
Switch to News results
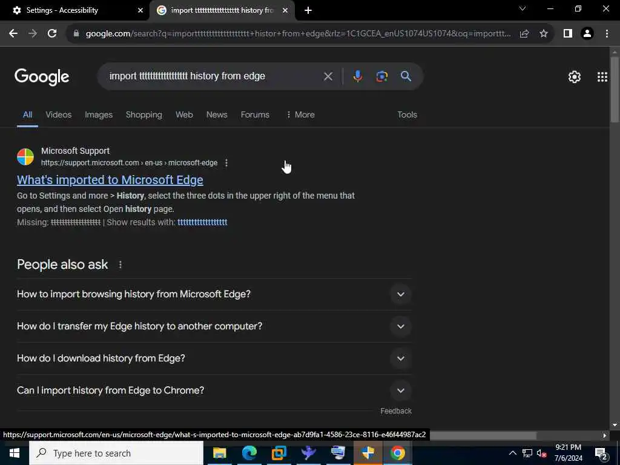tap(217, 114)
